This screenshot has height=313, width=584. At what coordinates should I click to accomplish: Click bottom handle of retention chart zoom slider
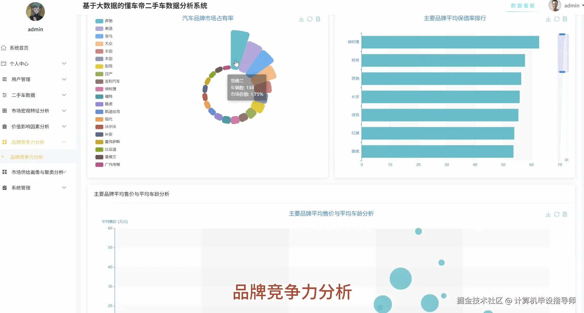tap(562, 72)
